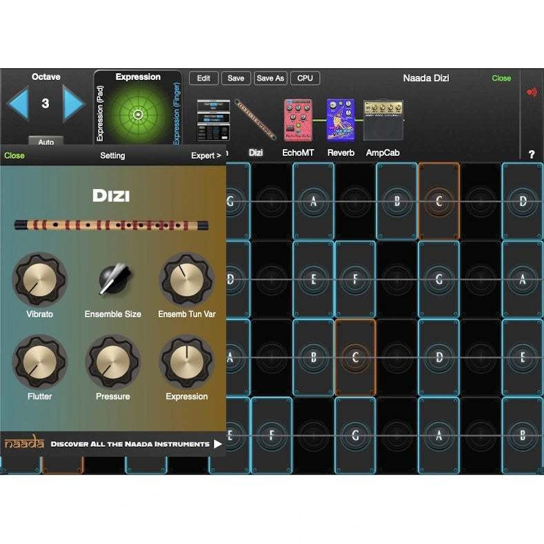Play the B pad in third row

pos(313,357)
